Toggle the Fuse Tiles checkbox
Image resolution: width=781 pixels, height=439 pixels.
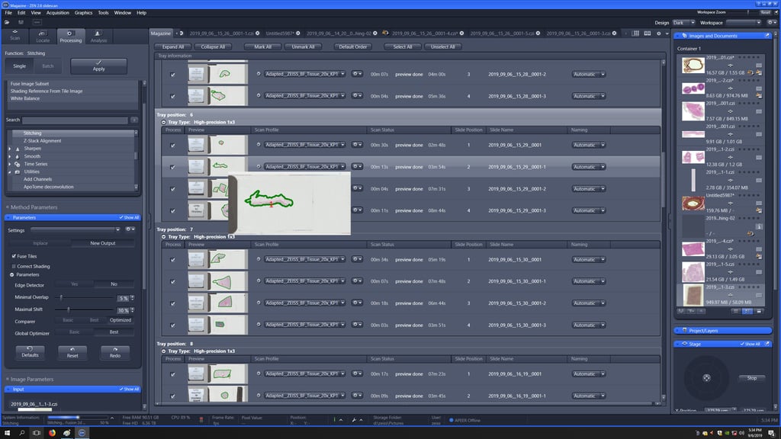click(14, 256)
